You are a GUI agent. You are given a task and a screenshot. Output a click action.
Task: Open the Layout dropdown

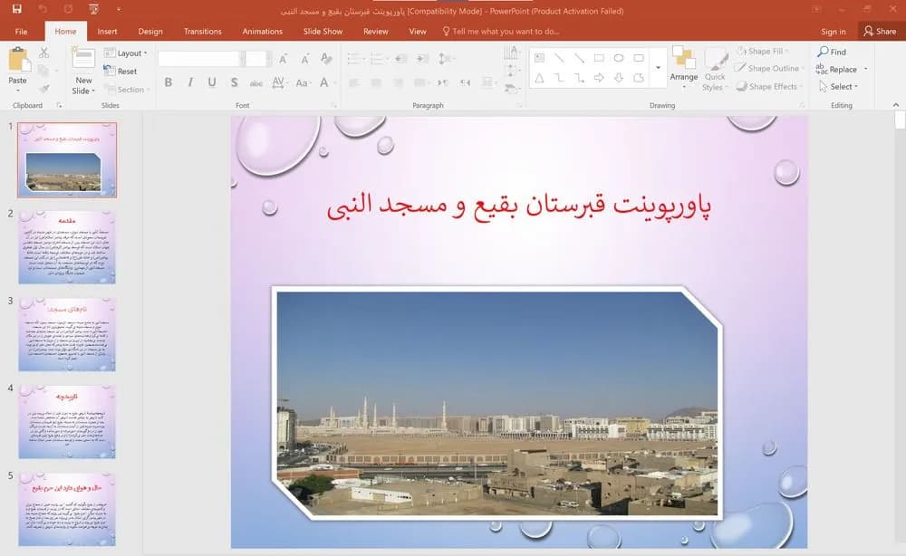pyautogui.click(x=125, y=53)
